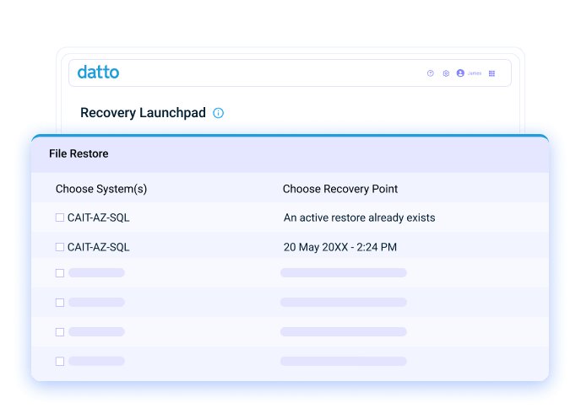This screenshot has width=581, height=419.
Task: Click CAIT-AZ-SQL name in active restore row
Action: [99, 218]
